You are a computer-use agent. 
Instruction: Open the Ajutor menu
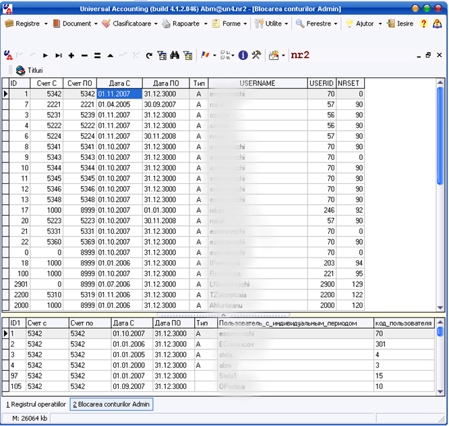[x=363, y=24]
